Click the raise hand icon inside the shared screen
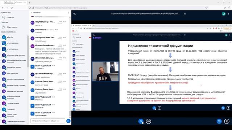Screen dimensions: 232x130 (228, 108)
